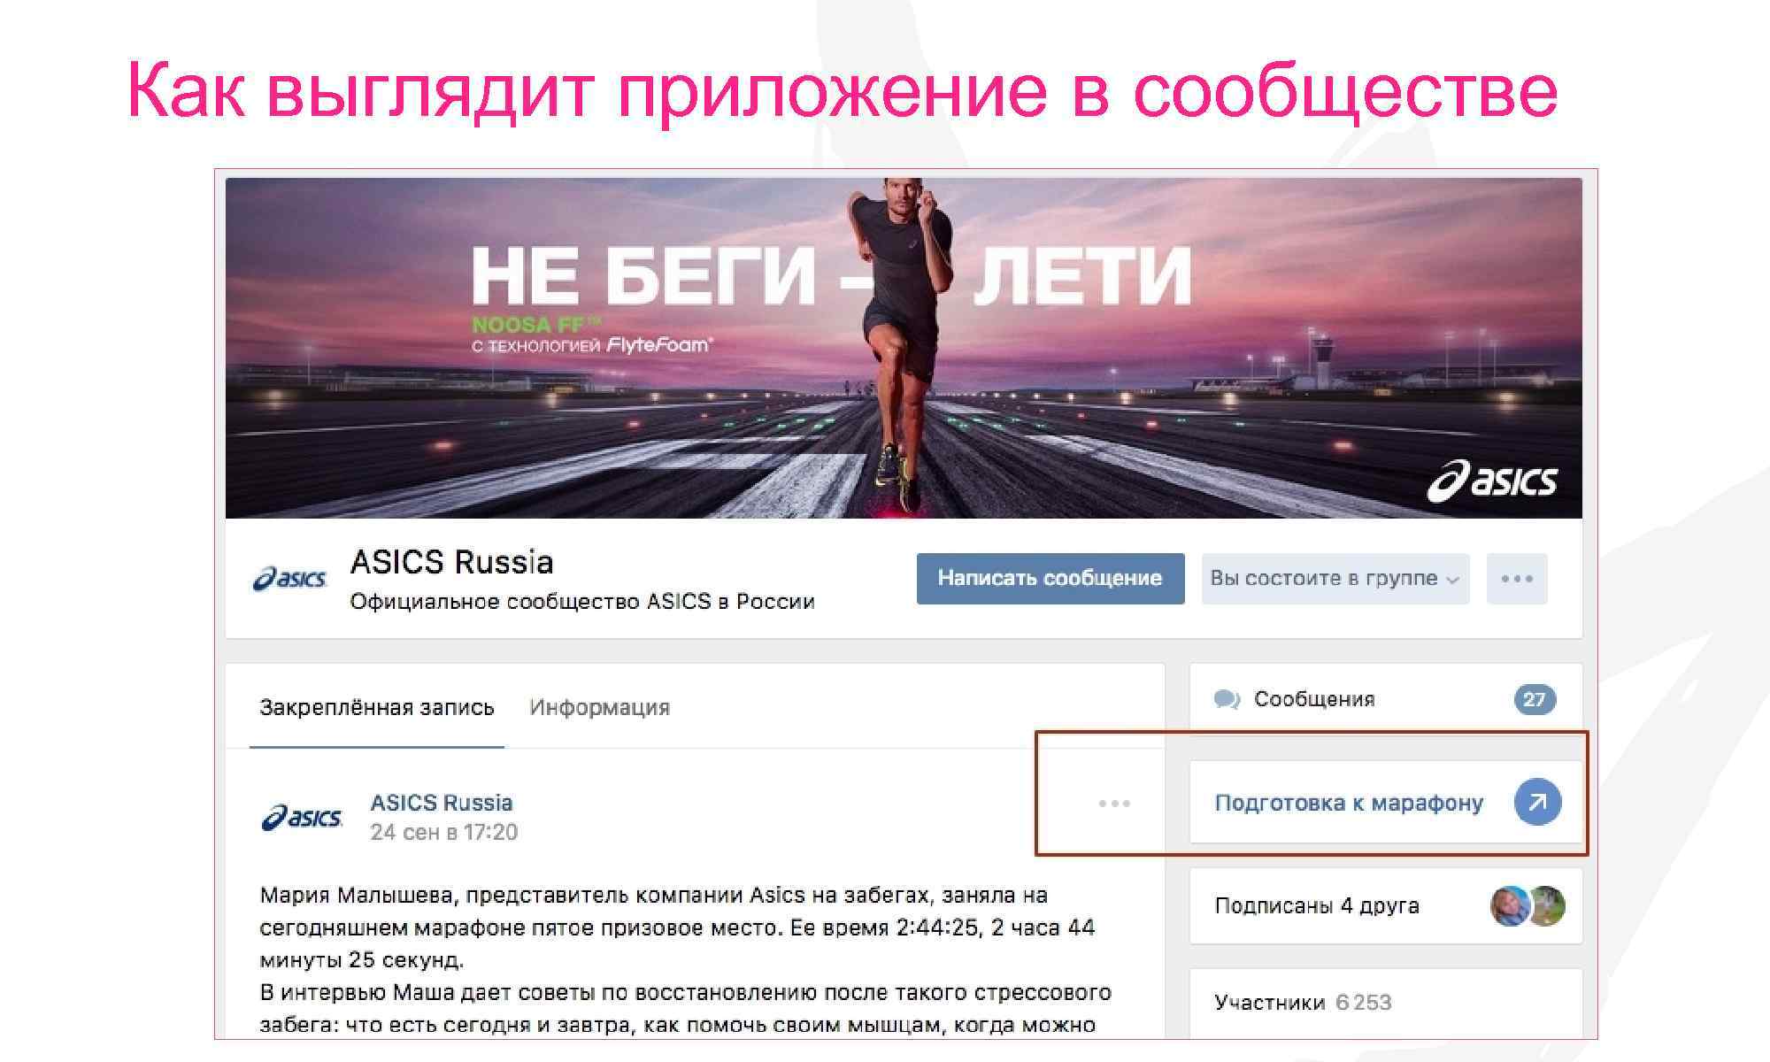The image size is (1770, 1062).
Task: Select the 'Закреплённая запись' tab
Action: click(x=377, y=707)
